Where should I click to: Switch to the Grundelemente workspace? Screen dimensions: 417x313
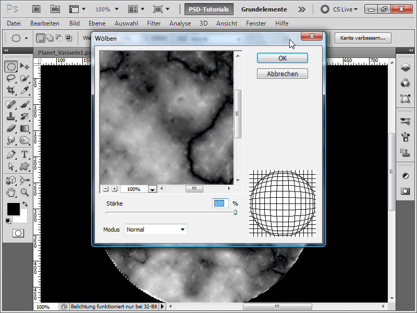pos(264,9)
